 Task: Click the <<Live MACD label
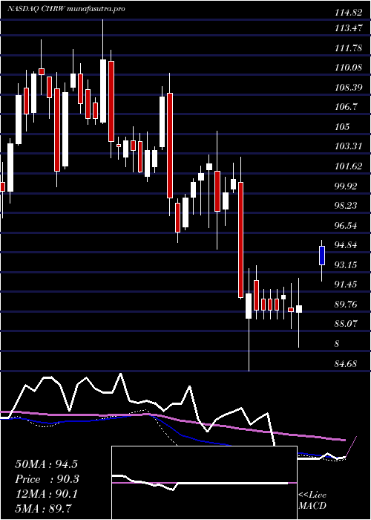click(312, 501)
